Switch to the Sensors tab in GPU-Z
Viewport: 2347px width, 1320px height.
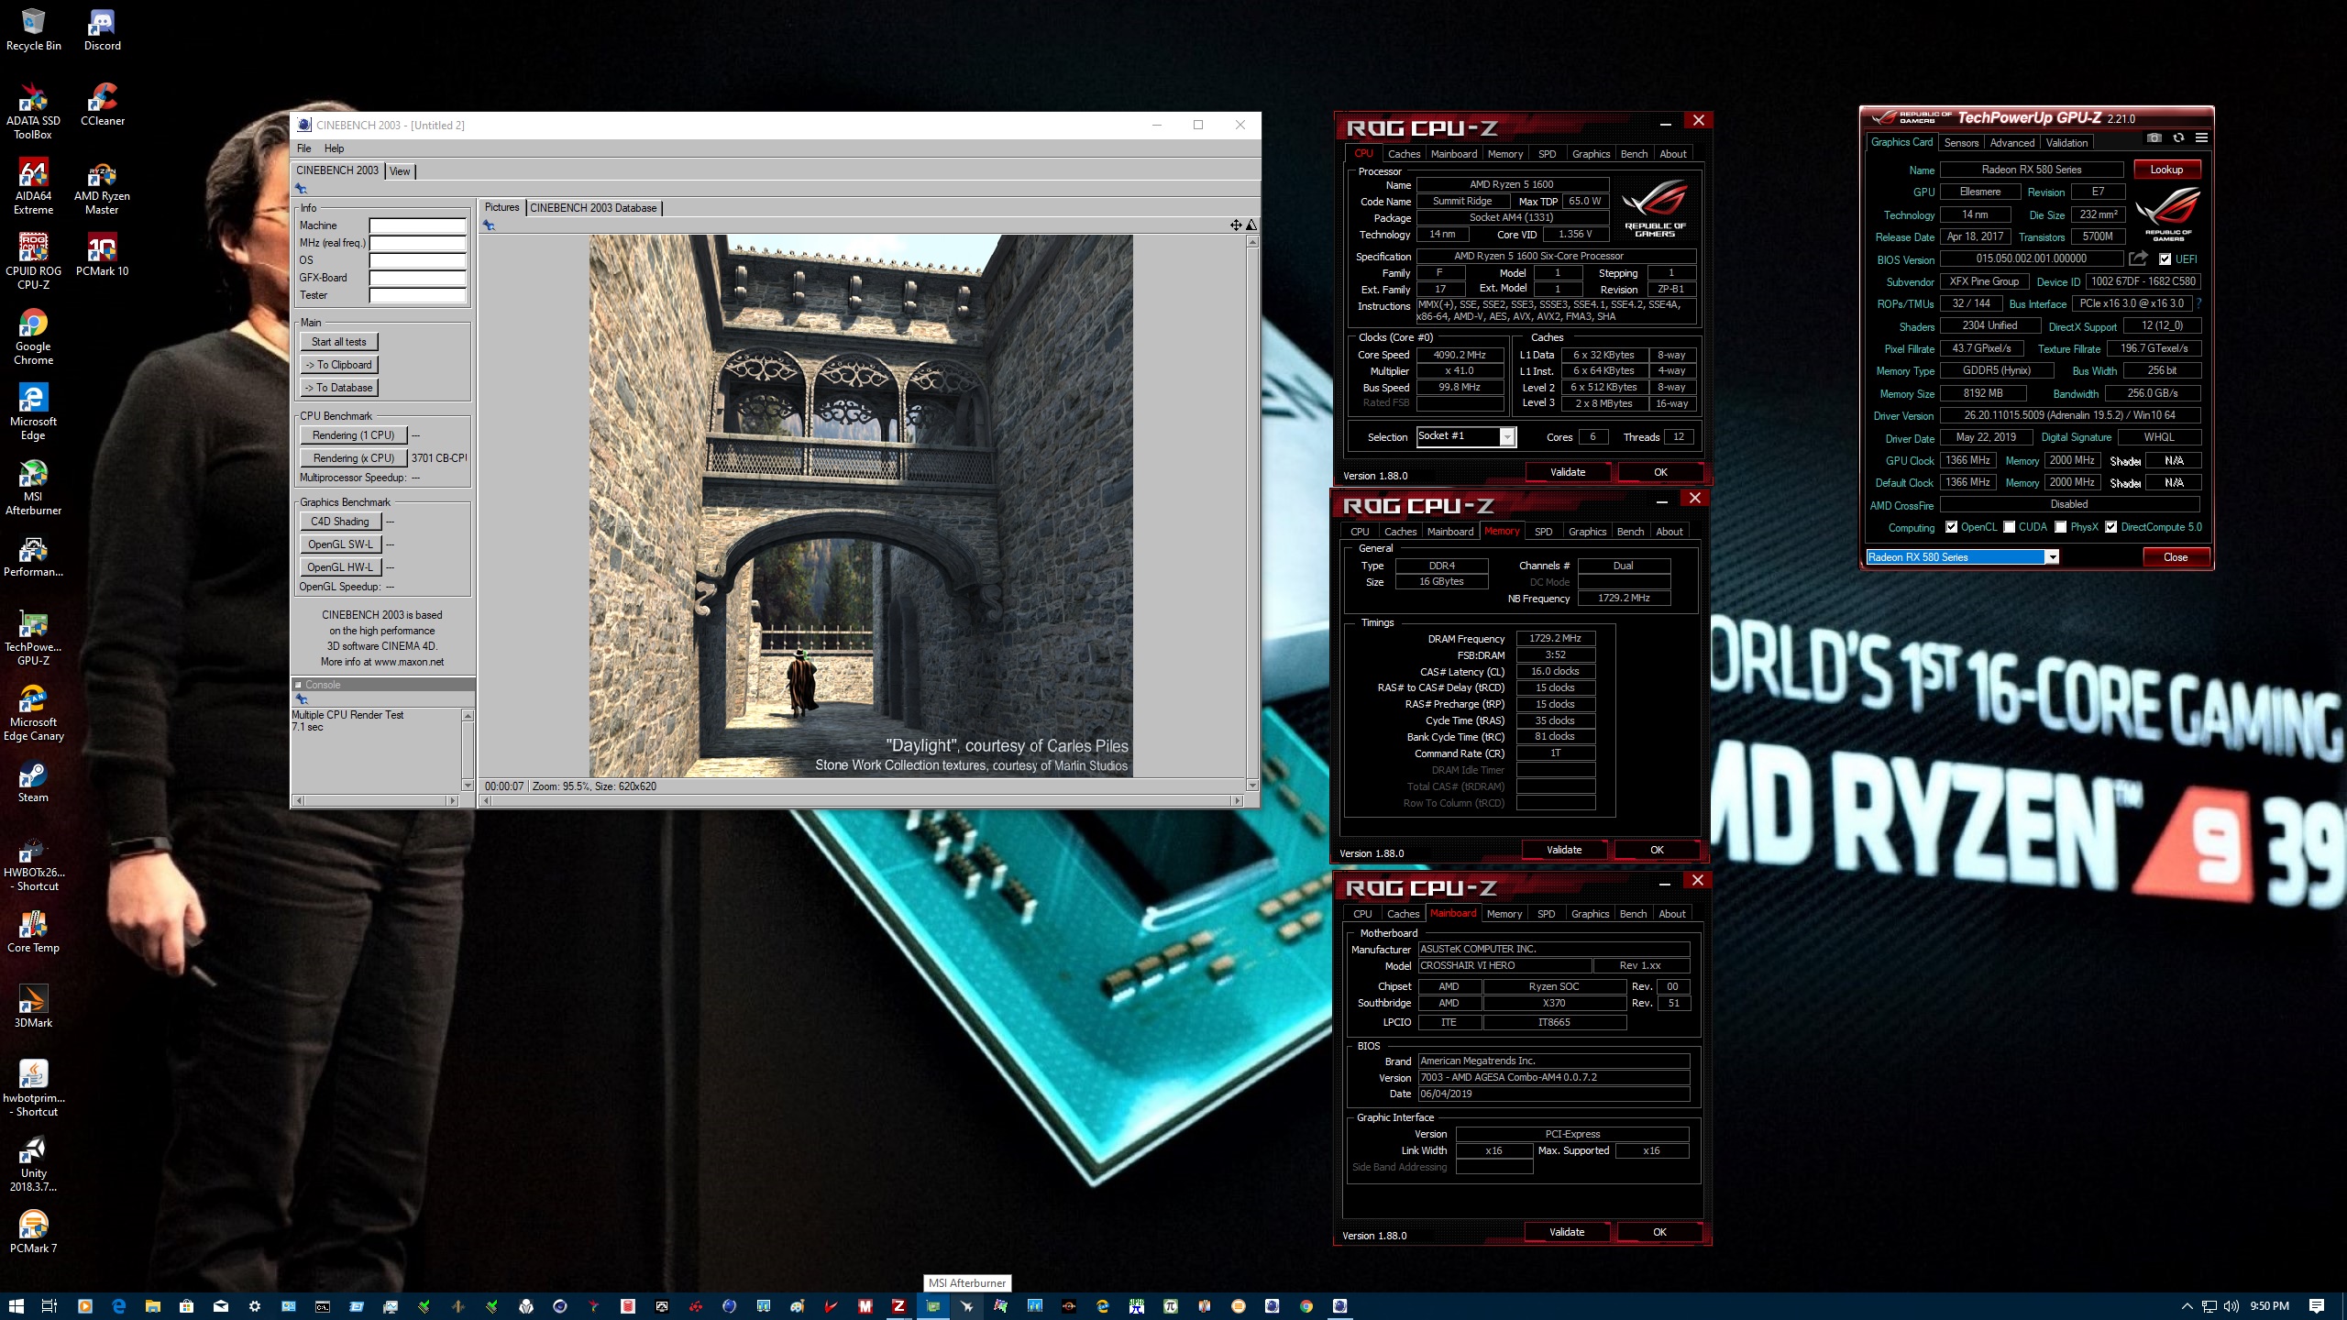[x=1961, y=143]
